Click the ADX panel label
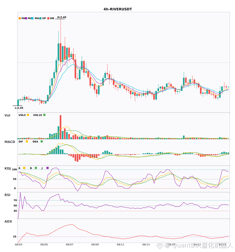 pos(8,221)
